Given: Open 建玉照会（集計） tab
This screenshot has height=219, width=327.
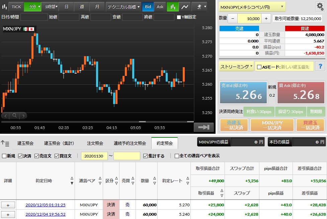Looking at the screenshot, I should (x=59, y=143).
